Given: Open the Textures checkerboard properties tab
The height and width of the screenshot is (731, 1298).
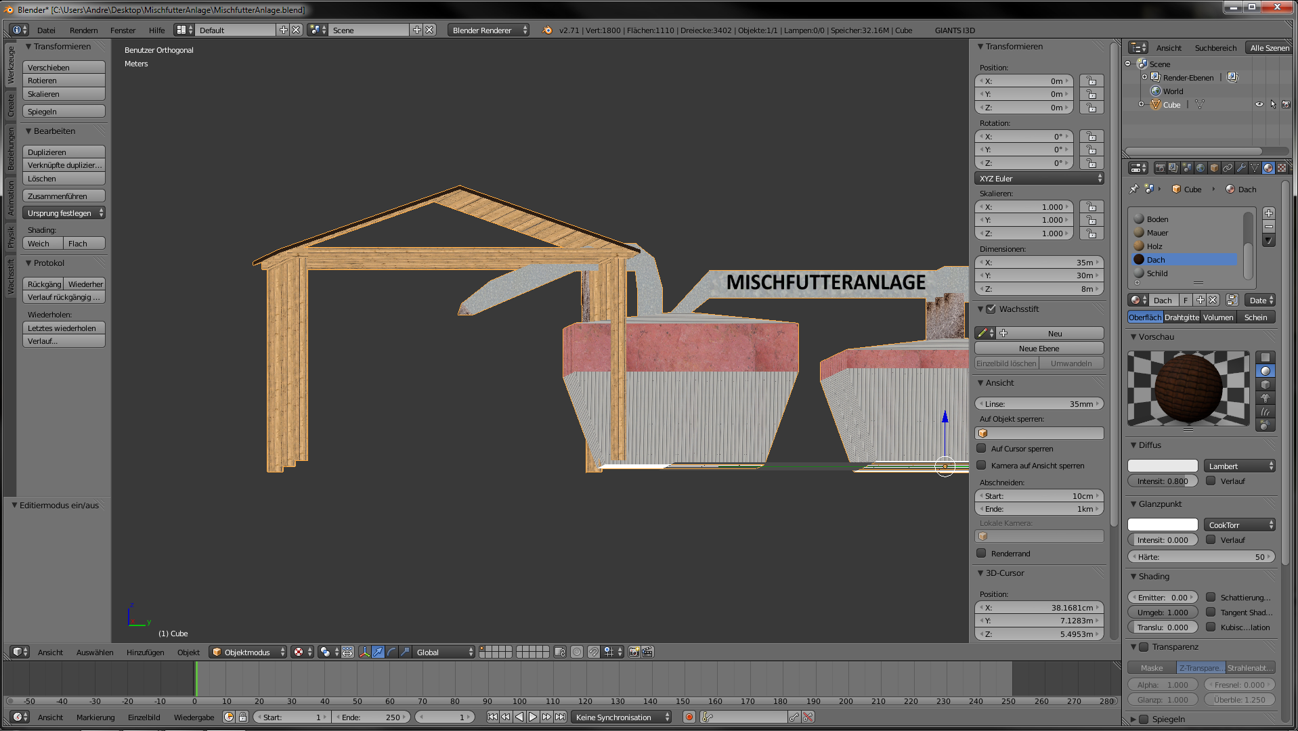Looking at the screenshot, I should 1282,168.
